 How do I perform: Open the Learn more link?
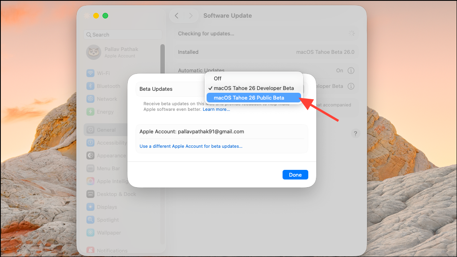coord(216,109)
